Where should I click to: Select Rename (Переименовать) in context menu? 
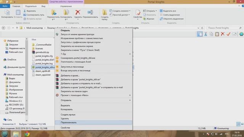(x=93, y=123)
